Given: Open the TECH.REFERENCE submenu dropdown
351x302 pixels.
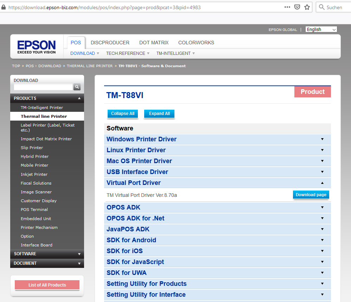Looking at the screenshot, I should point(128,53).
